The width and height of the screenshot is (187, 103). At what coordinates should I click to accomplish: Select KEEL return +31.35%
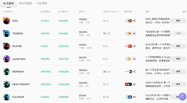pyautogui.click(x=45, y=21)
